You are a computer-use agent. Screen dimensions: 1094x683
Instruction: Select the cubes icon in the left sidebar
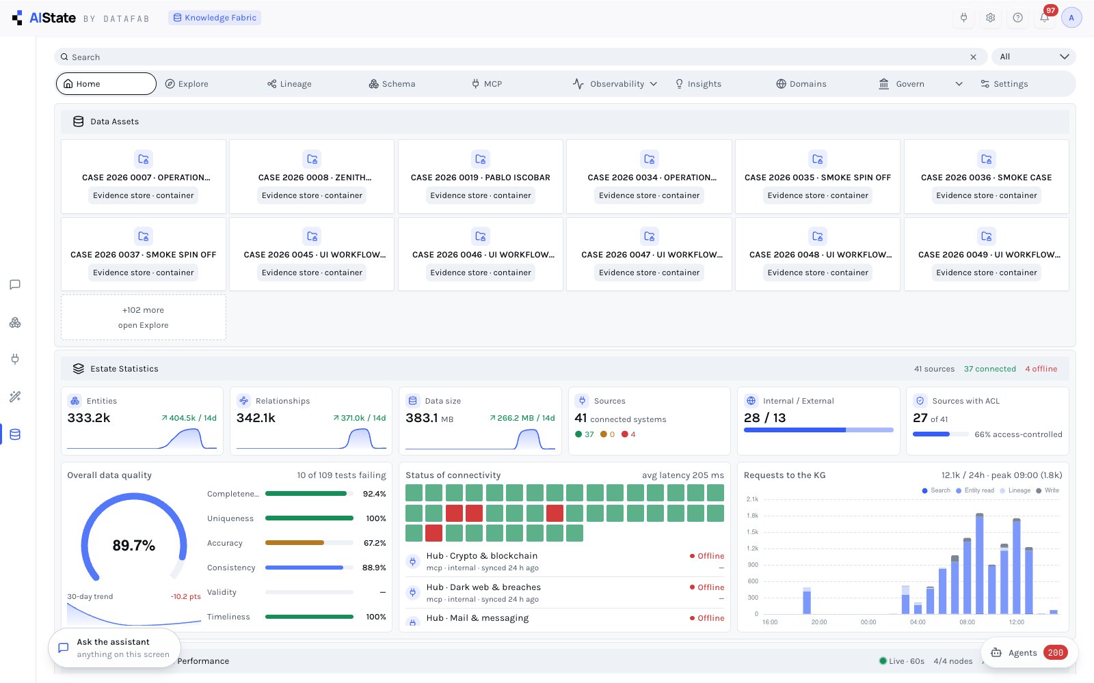pyautogui.click(x=15, y=322)
